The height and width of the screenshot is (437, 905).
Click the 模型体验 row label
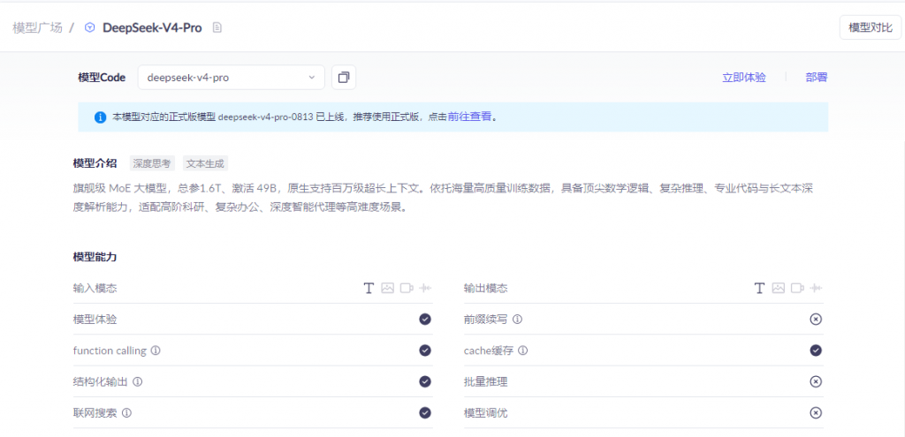pos(95,320)
